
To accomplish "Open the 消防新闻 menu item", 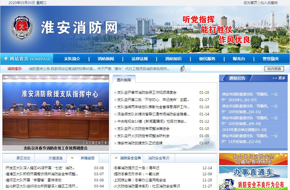I will pyautogui.click(x=106, y=59).
